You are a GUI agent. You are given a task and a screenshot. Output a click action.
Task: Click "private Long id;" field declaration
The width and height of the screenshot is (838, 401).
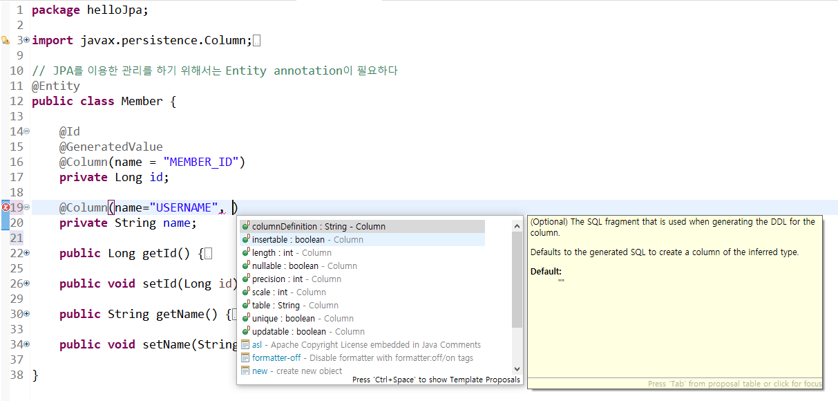115,178
